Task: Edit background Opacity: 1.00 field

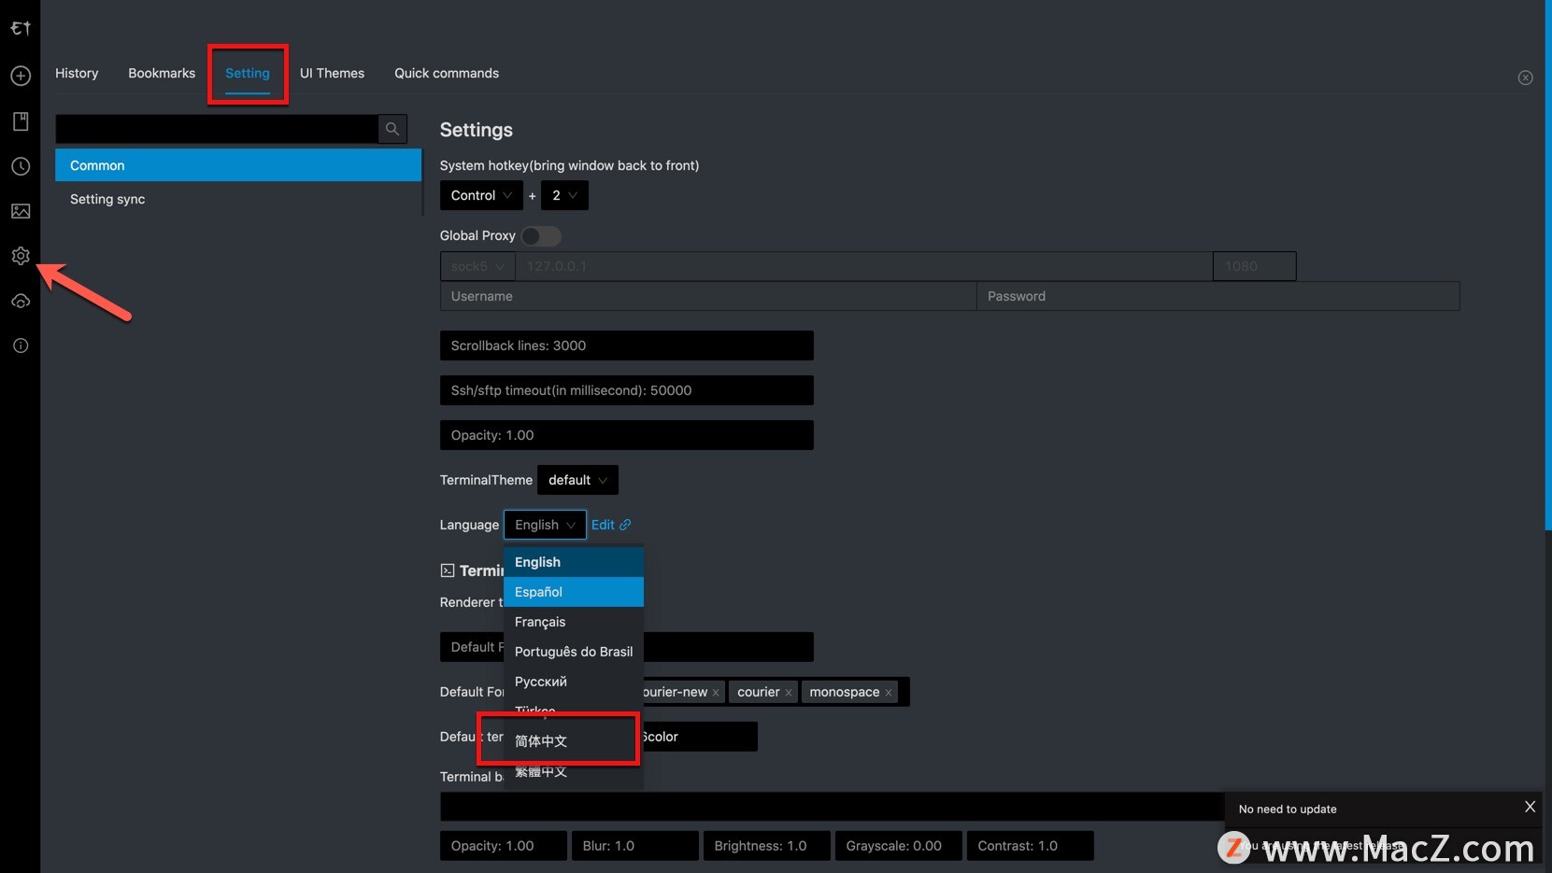Action: (x=504, y=846)
